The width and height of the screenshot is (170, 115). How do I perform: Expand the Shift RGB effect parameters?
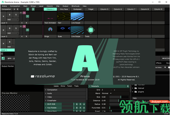click(x=46, y=104)
